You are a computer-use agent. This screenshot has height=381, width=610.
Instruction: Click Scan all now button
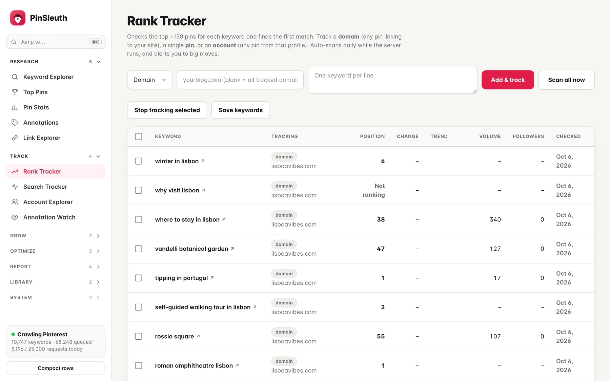point(566,80)
